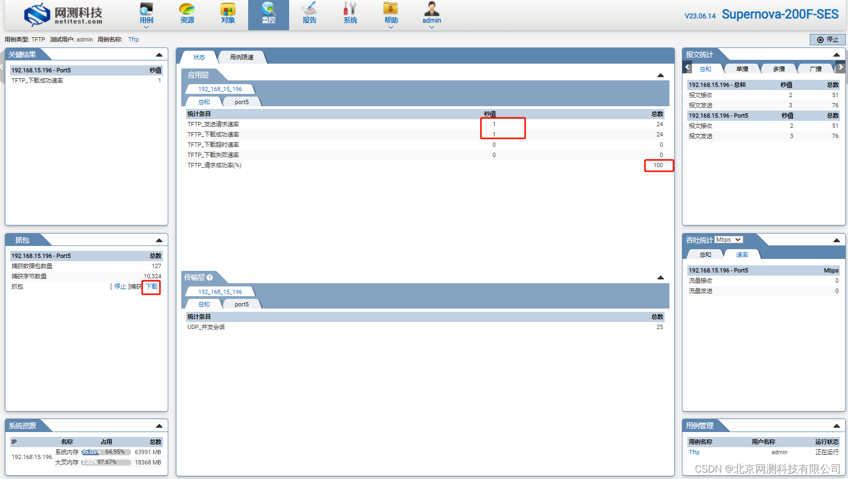
Task: Click the TFTP_下载成功速率 key result row
Action: [86, 80]
